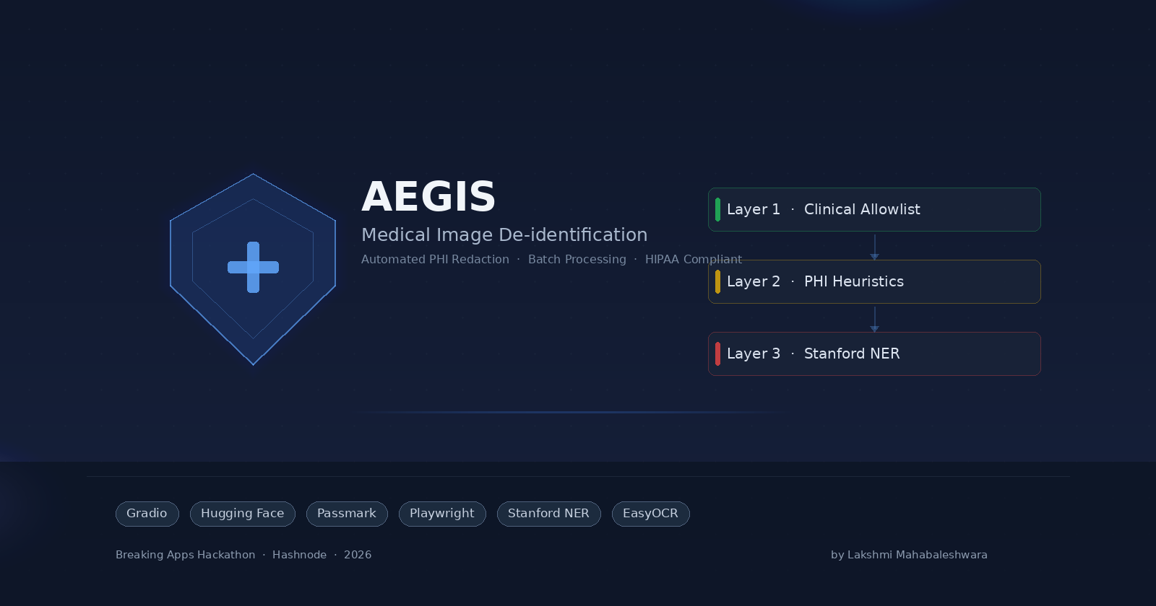Select the Layer 3 Stanford NER card
1156x606 pixels.
point(874,353)
